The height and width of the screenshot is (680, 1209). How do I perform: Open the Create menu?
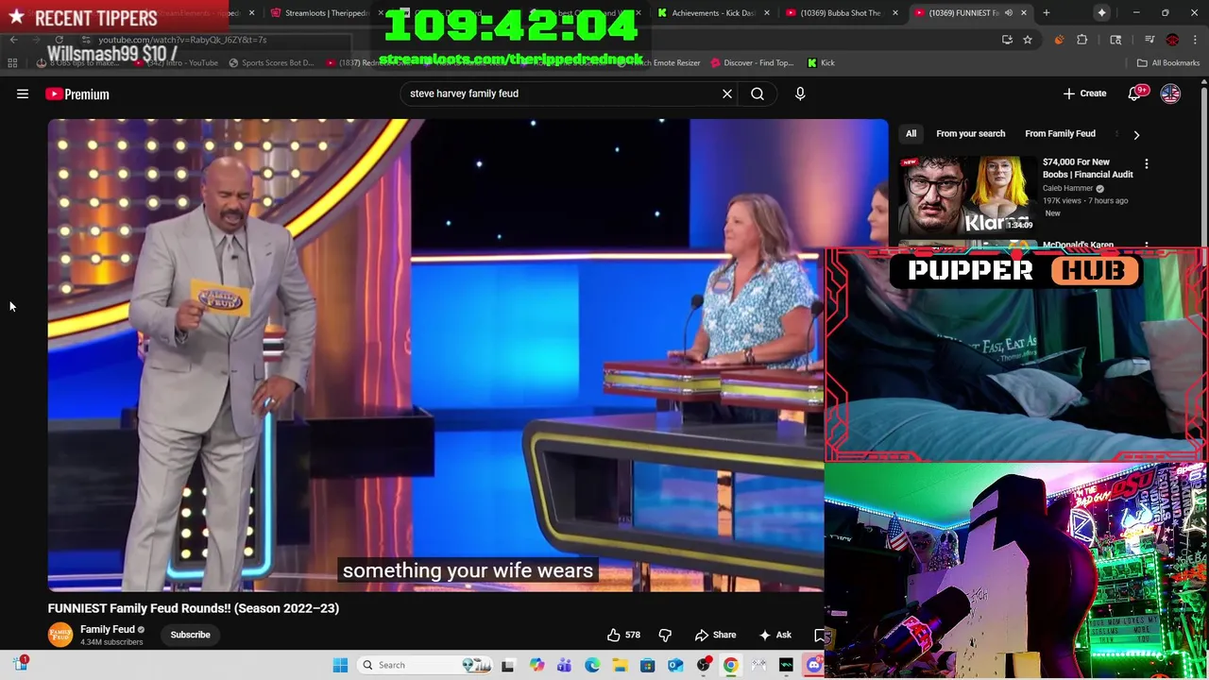1084,93
